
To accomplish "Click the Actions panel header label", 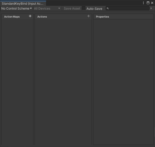I will point(42,17).
